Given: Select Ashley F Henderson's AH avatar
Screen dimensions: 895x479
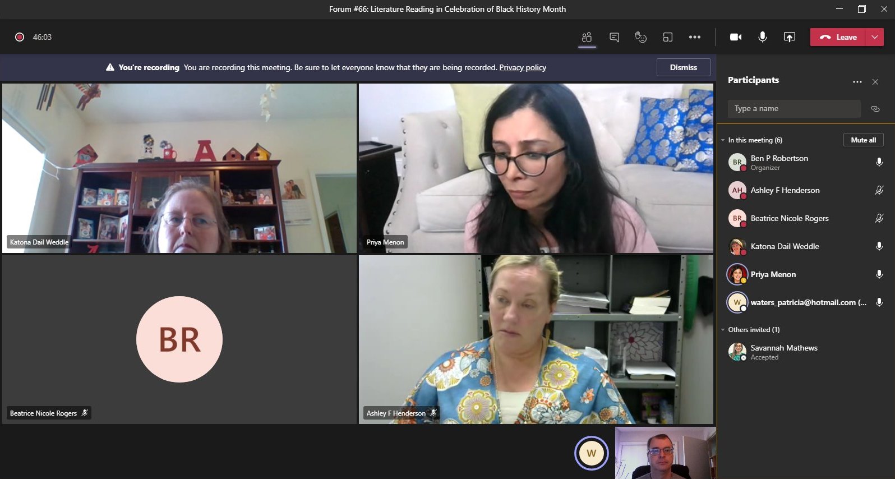Looking at the screenshot, I should 737,190.
